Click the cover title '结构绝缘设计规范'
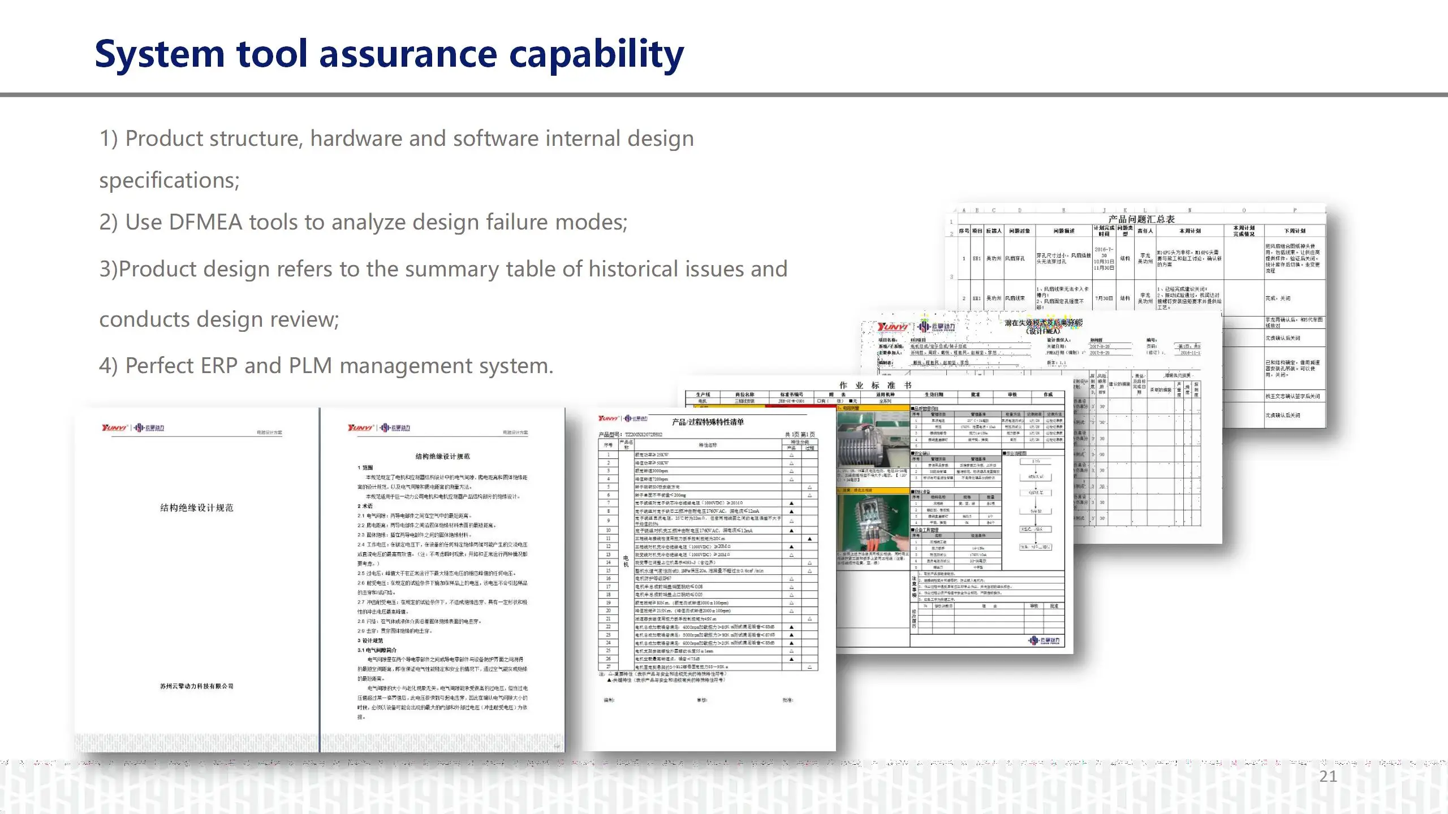Viewport: 1448px width, 814px height. click(x=196, y=508)
